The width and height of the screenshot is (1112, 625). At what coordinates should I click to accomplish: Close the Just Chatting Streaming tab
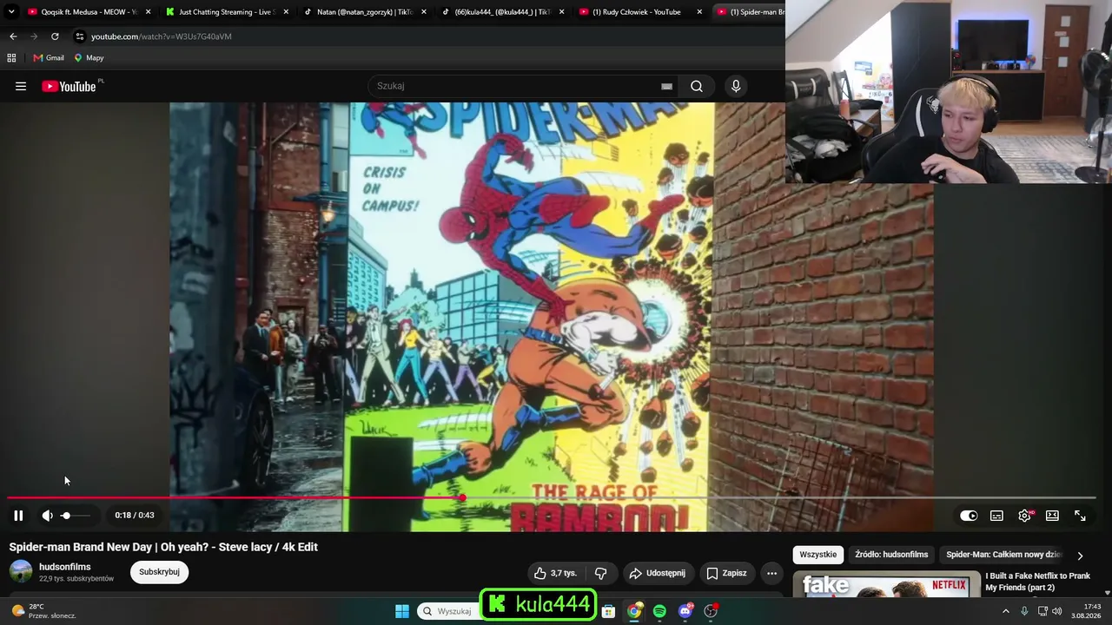point(286,12)
